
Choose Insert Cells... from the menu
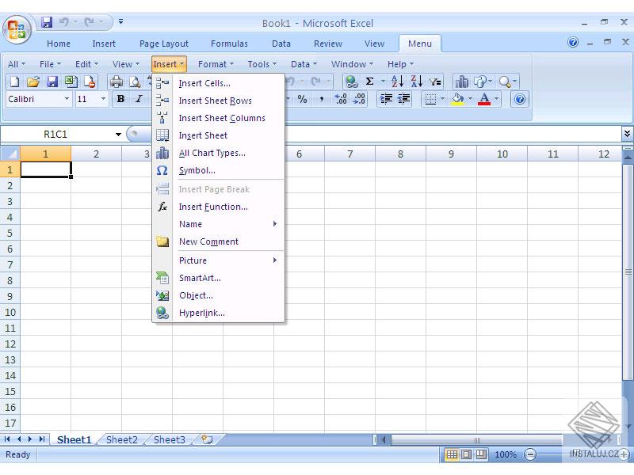click(x=219, y=83)
